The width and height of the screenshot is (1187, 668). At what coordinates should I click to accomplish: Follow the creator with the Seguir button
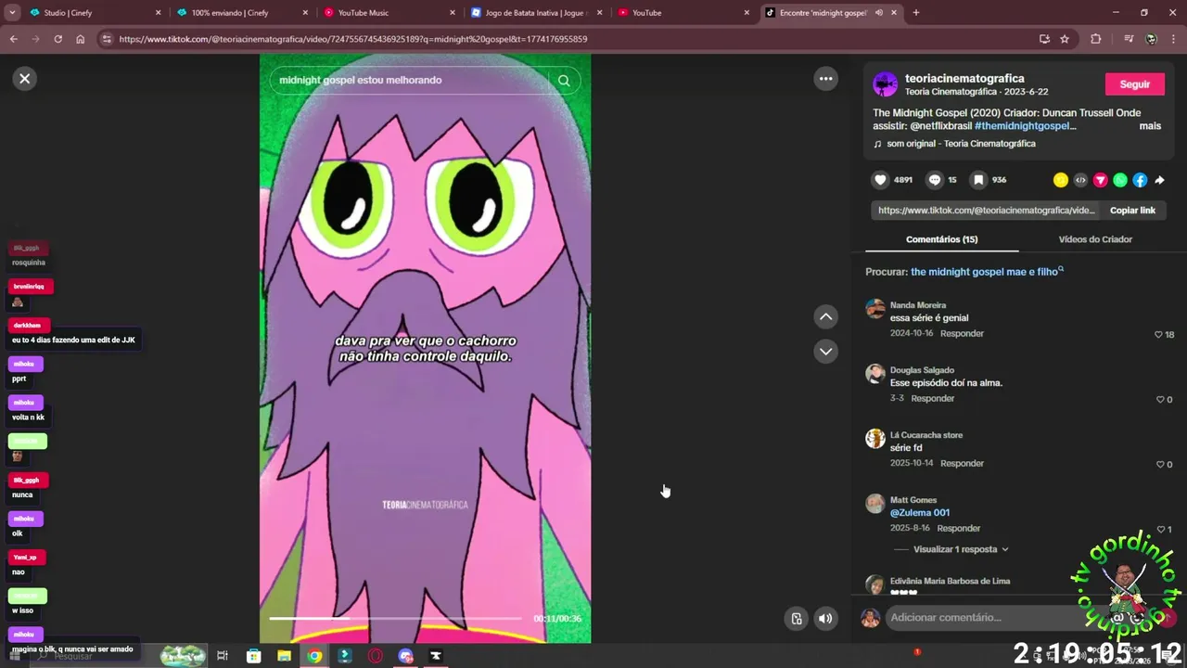click(x=1134, y=84)
